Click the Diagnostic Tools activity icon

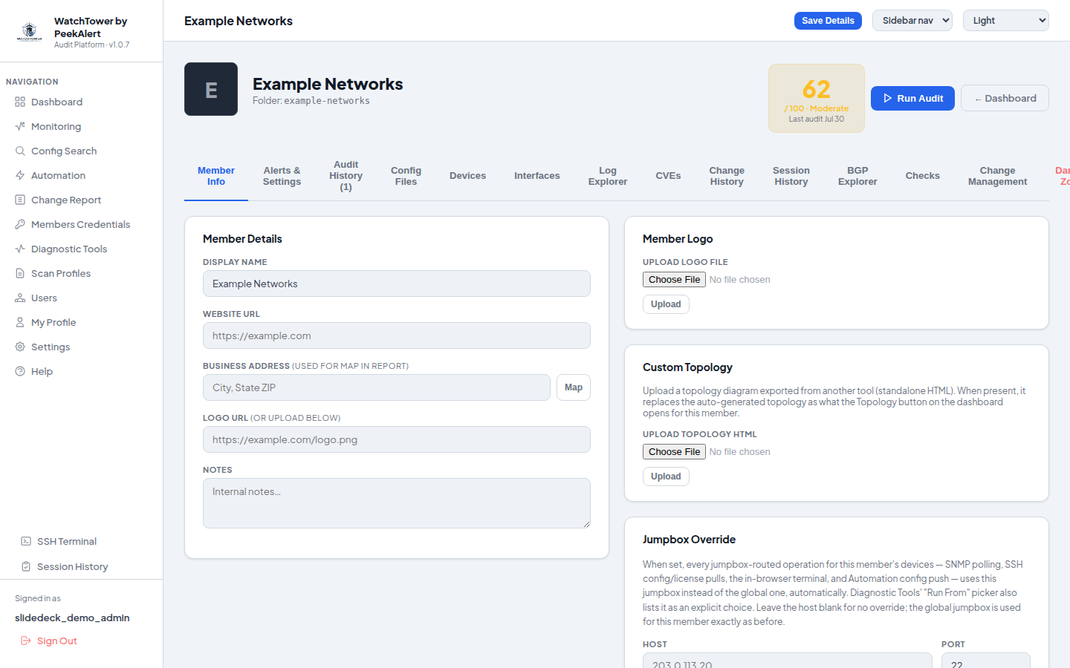coord(20,249)
